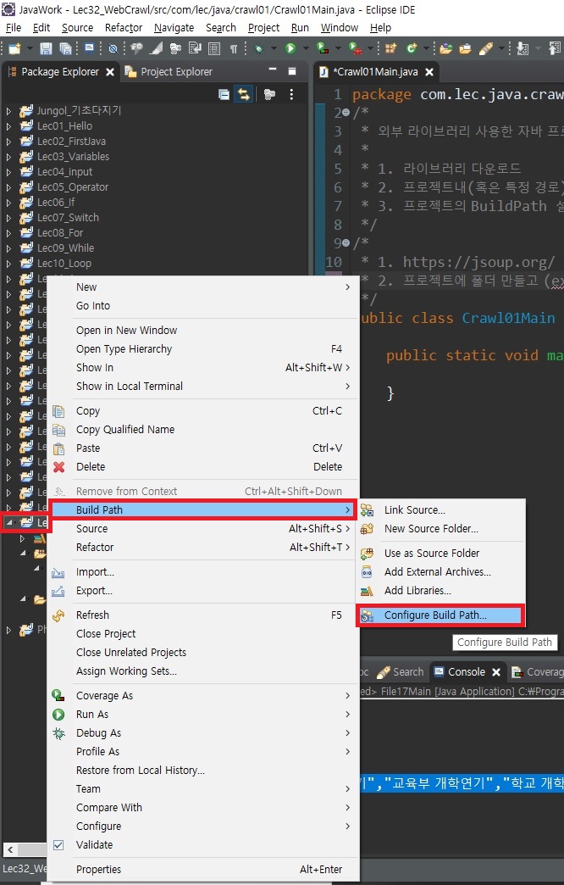The width and height of the screenshot is (564, 885).
Task: Click the New Java Class icon
Action: (412, 48)
